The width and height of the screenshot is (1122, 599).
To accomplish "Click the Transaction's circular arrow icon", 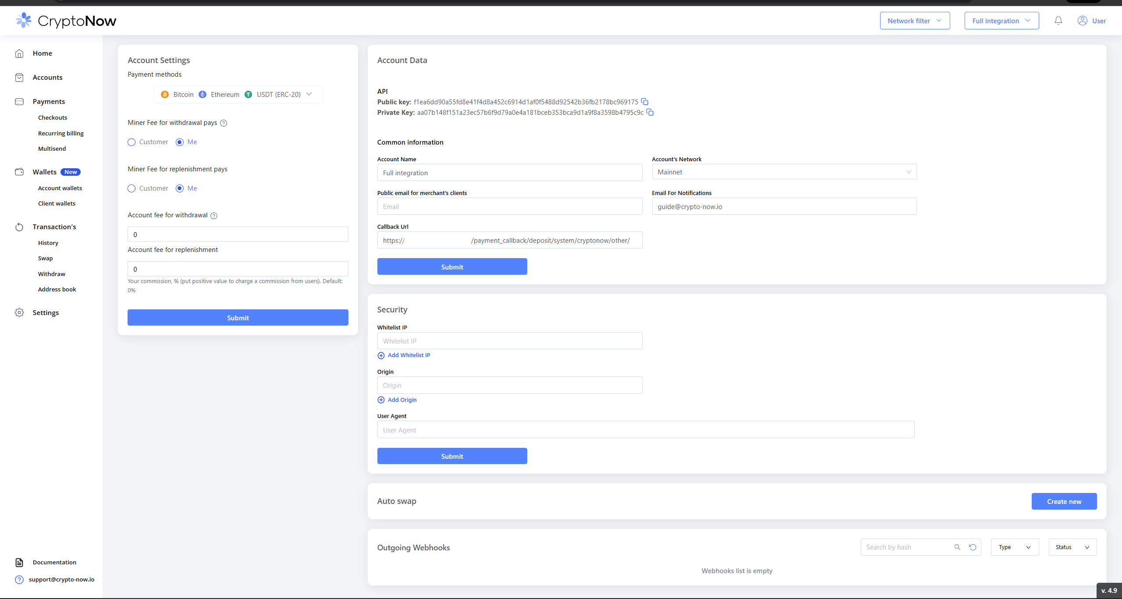I will [19, 227].
